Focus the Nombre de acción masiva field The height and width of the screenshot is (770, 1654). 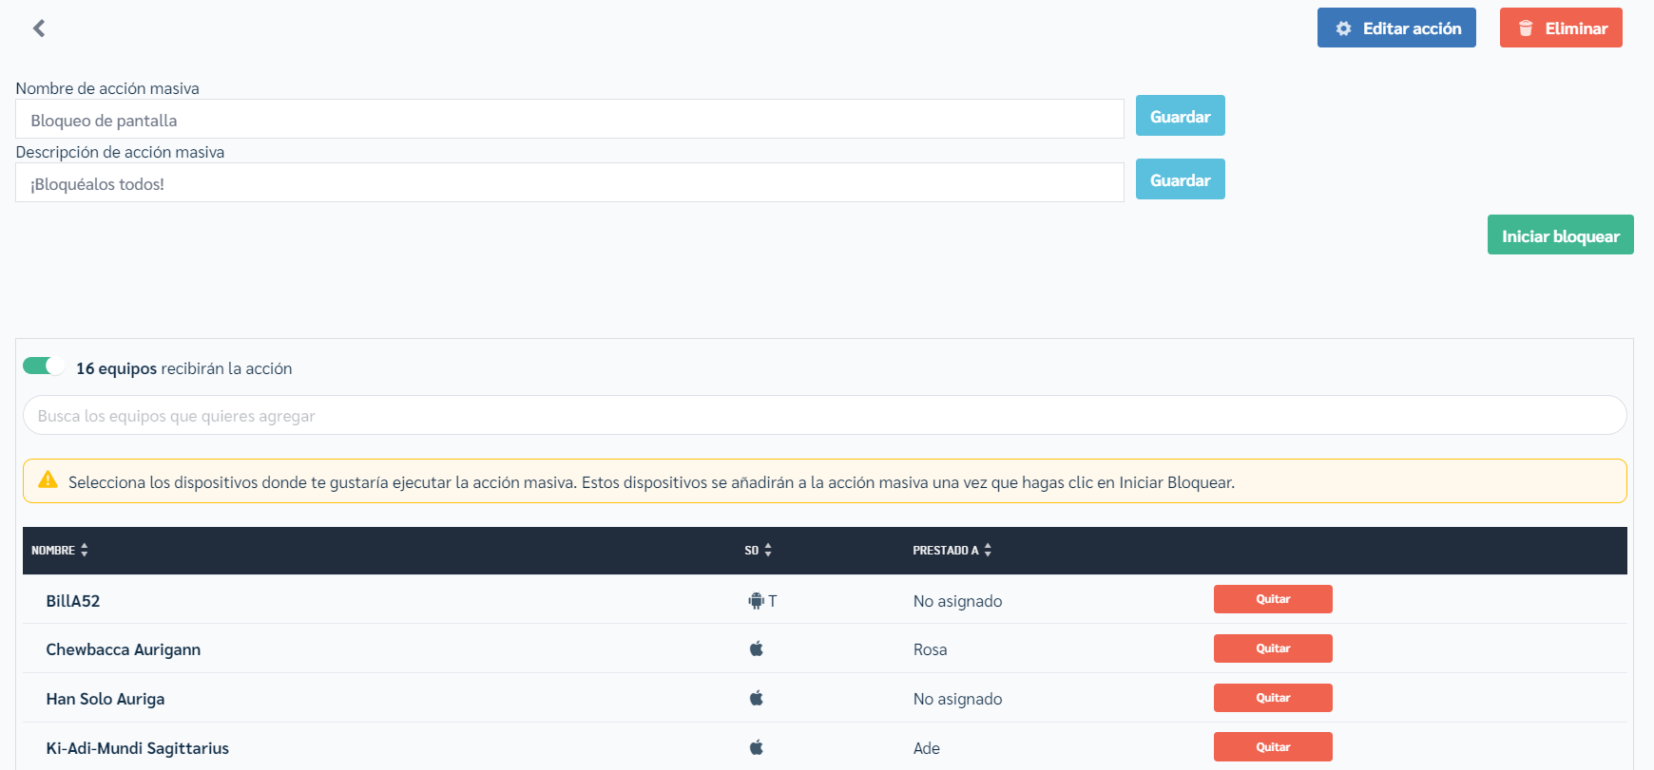[569, 120]
